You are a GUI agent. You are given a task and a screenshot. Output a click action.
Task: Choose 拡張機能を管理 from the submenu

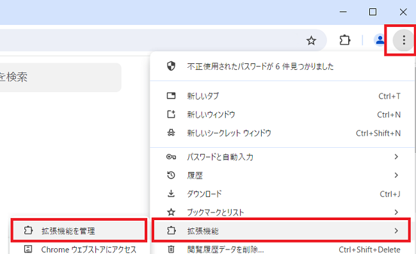79,231
